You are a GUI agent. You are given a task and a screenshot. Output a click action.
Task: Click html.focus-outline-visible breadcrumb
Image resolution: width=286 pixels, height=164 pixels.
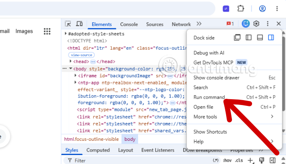point(91,139)
